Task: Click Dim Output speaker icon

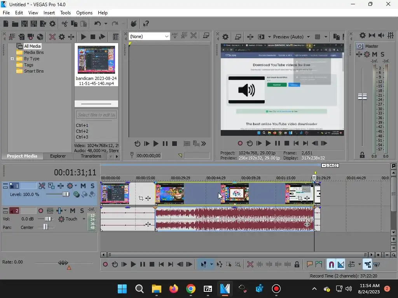Action: 381,35
